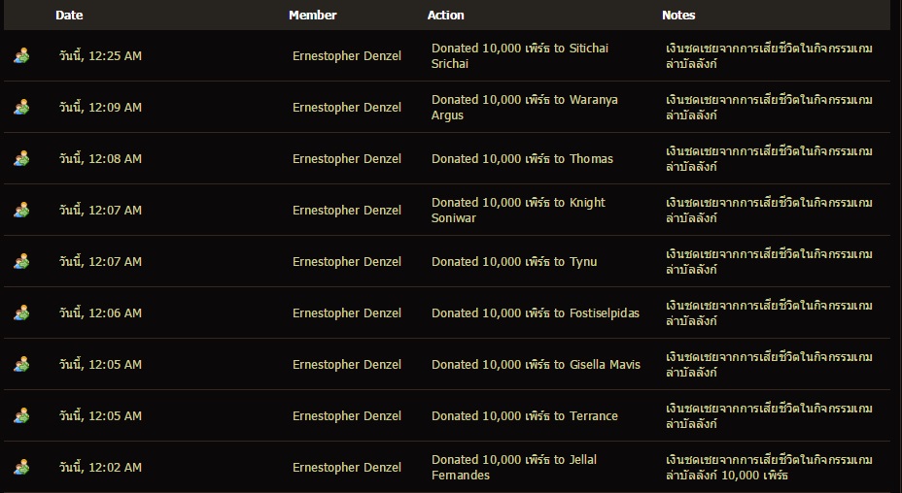Click the action text donating to Sitichai Srichai

point(520,55)
